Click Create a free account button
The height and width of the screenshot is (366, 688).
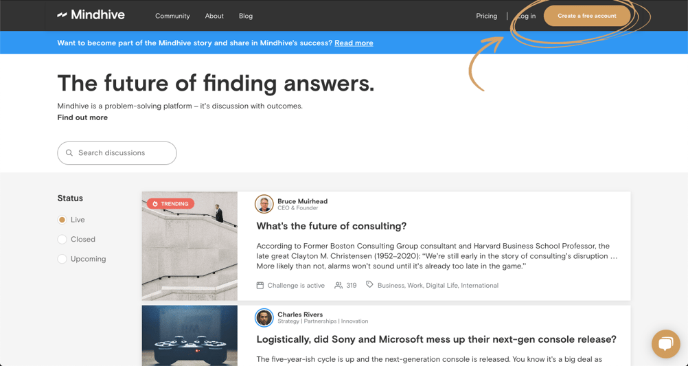tap(586, 16)
